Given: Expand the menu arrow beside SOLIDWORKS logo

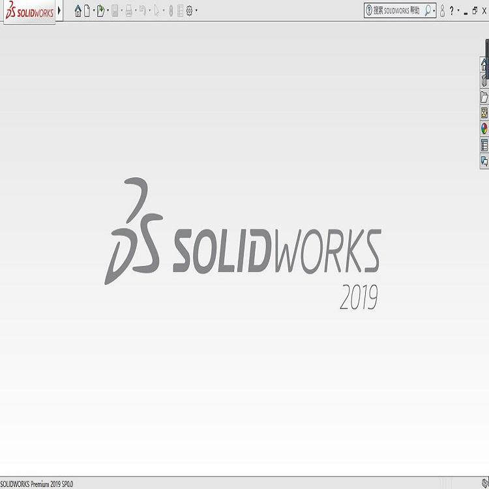Looking at the screenshot, I should 59,10.
